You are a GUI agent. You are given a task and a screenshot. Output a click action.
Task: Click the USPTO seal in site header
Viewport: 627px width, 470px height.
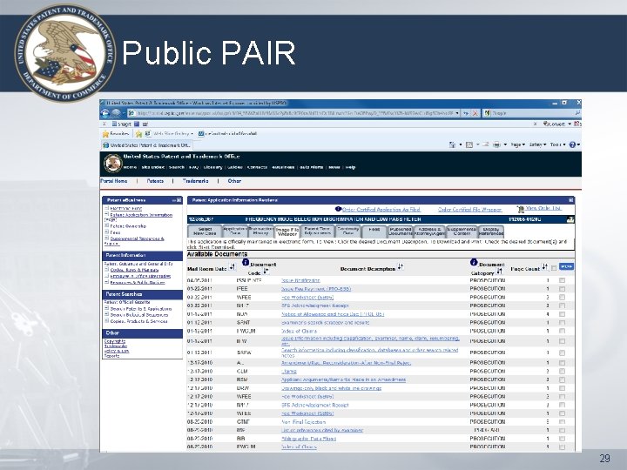(112, 163)
